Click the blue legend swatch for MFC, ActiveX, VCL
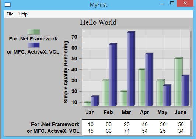The image size is (196, 139). pyautogui.click(x=34, y=45)
